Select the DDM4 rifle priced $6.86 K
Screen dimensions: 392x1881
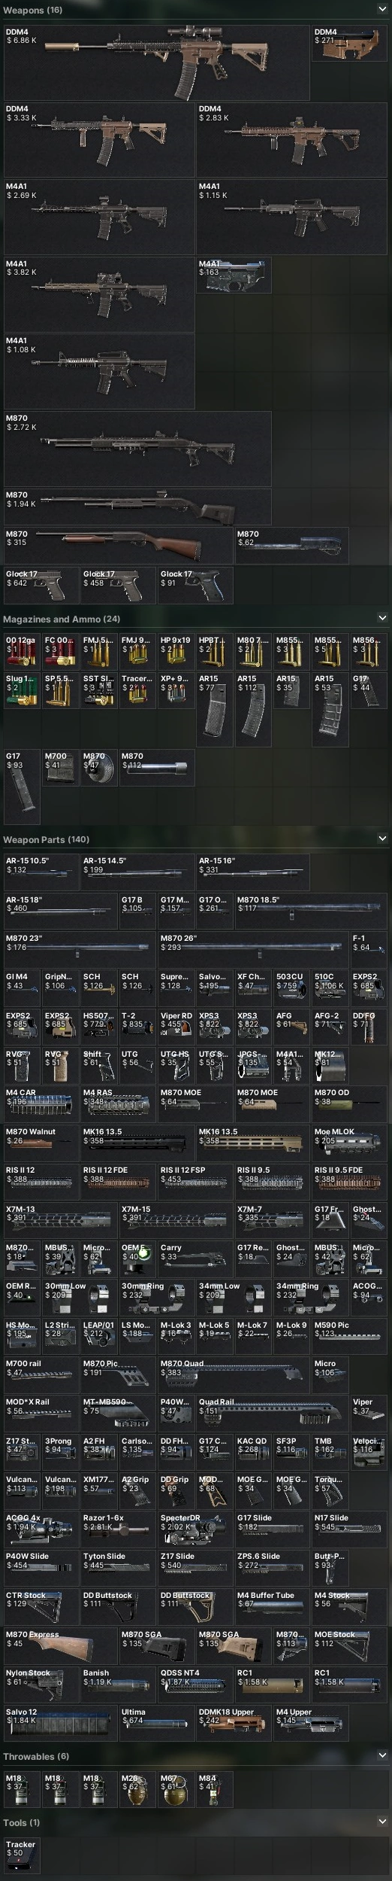[x=157, y=63]
